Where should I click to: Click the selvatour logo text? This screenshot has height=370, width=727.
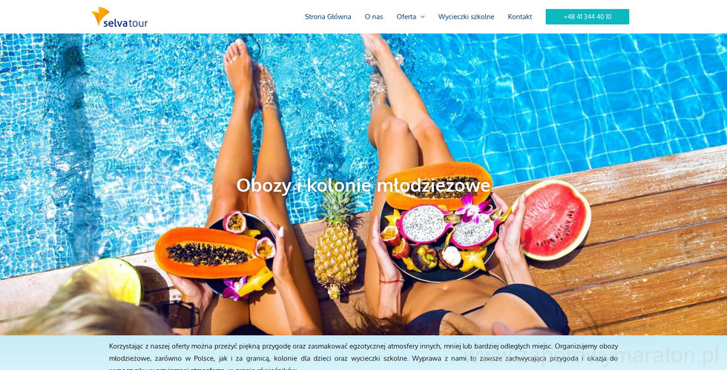click(125, 23)
